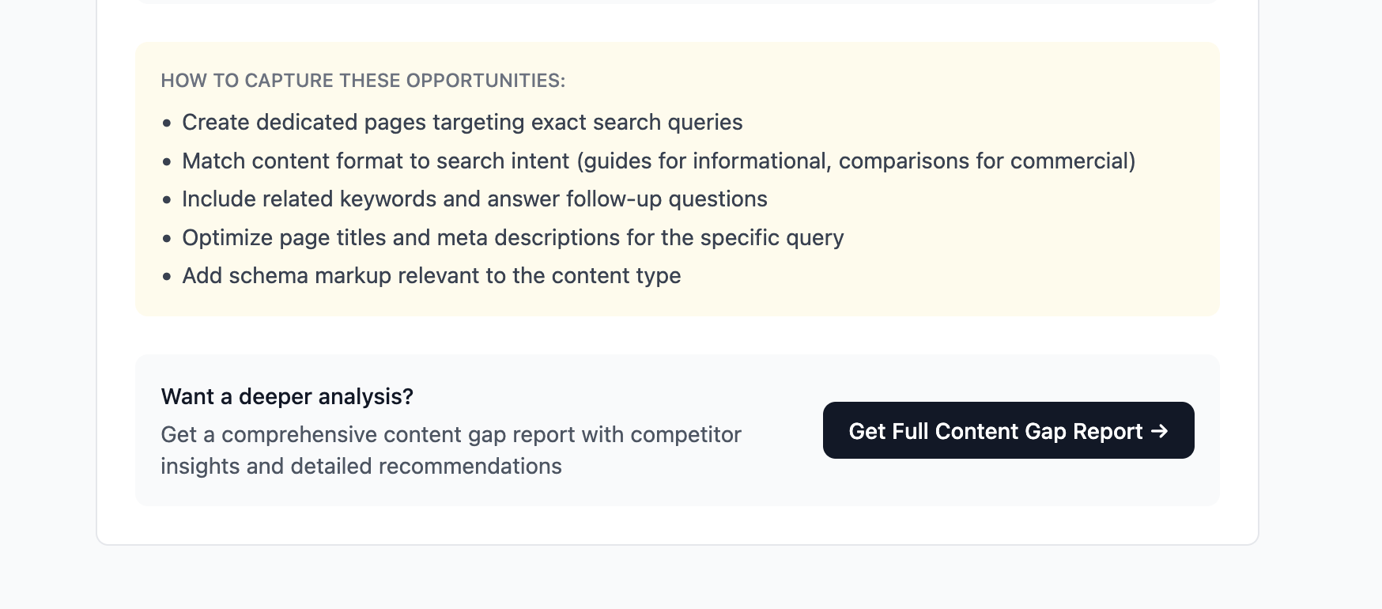Image resolution: width=1382 pixels, height=609 pixels.
Task: Click the words 'insights and detailed recommendations'
Action: click(x=361, y=467)
